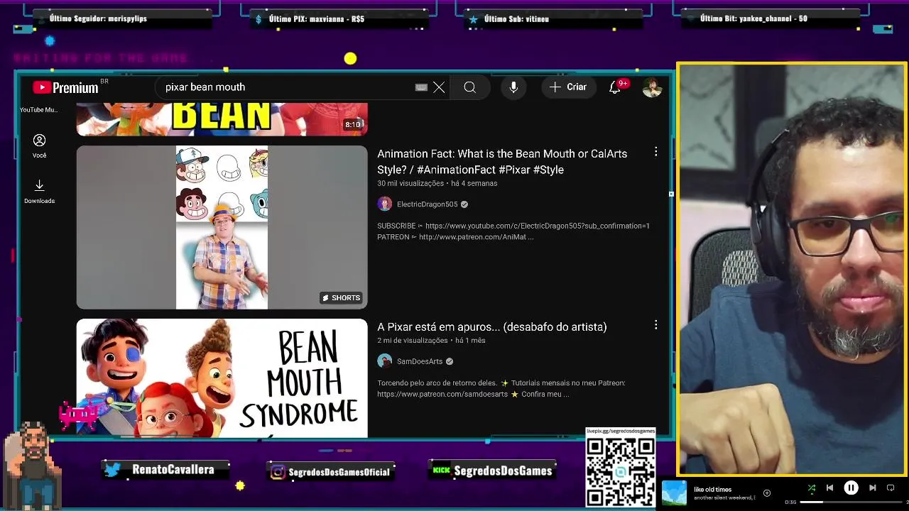Visit the SamDoesArts channel name

pos(420,361)
